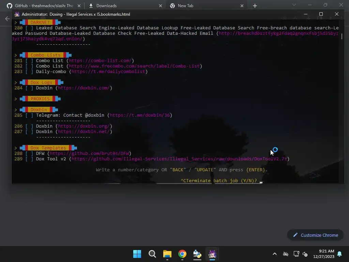Click the doxbin.com link
The image size is (349, 262).
point(84,88)
